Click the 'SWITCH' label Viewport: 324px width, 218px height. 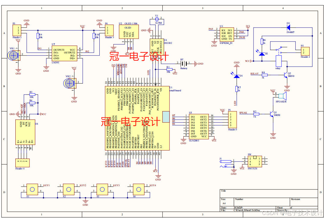pos(252,168)
